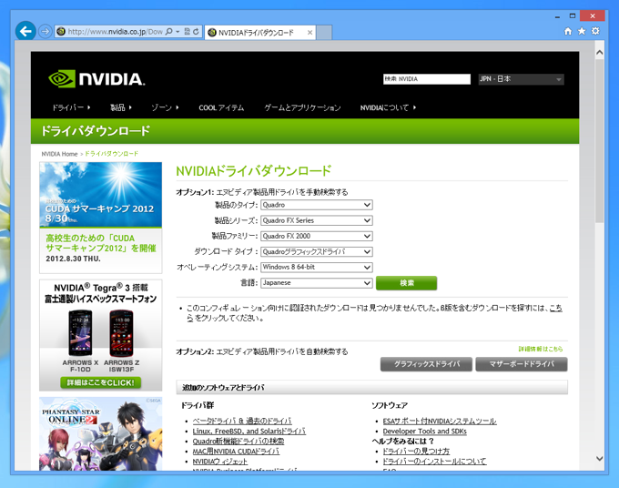Click the refresh icon in address bar

pyautogui.click(x=196, y=32)
